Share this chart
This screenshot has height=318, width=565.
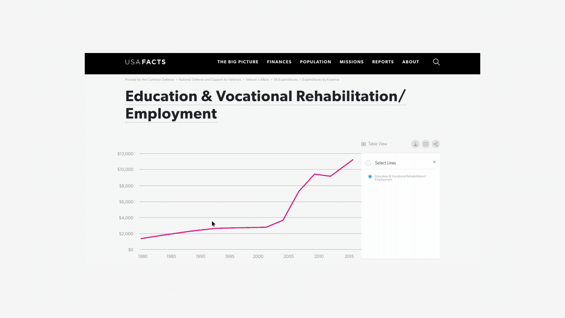click(x=436, y=144)
